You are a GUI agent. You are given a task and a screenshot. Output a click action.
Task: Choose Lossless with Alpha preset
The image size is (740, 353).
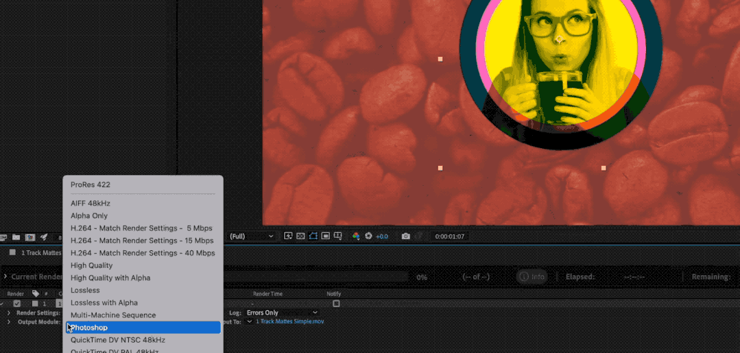click(104, 303)
